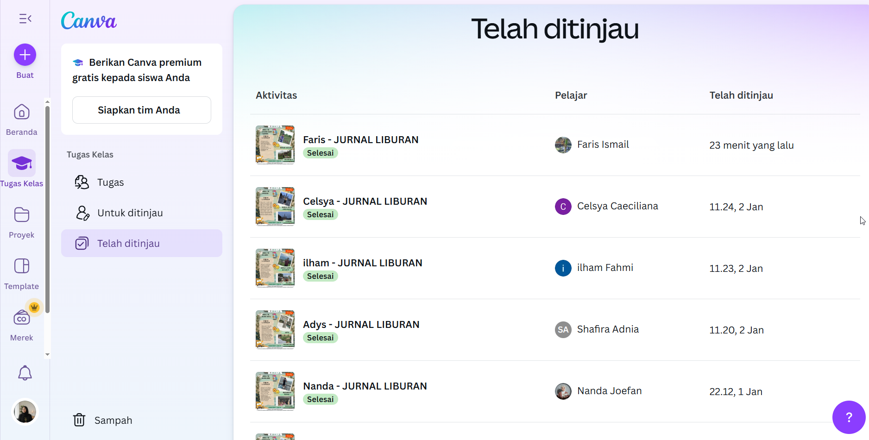Click Nanda Joefan avatar photo
Image resolution: width=869 pixels, height=440 pixels.
563,391
